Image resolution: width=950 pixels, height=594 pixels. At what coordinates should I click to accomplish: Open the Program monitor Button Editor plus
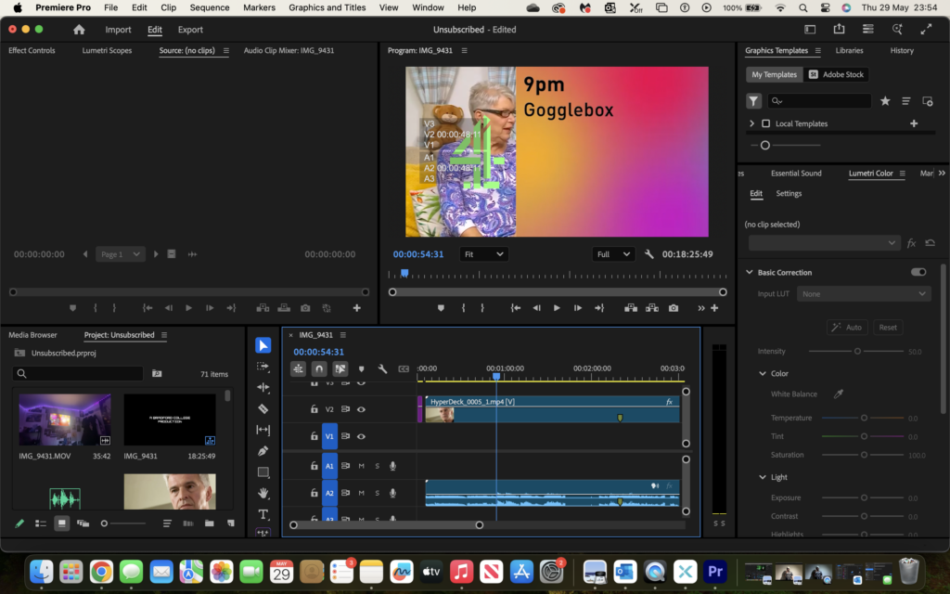click(x=714, y=308)
